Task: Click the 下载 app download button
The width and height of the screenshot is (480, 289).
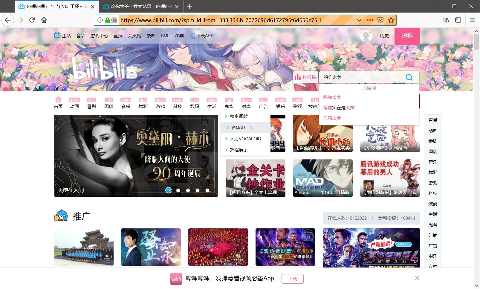Action: (x=292, y=279)
